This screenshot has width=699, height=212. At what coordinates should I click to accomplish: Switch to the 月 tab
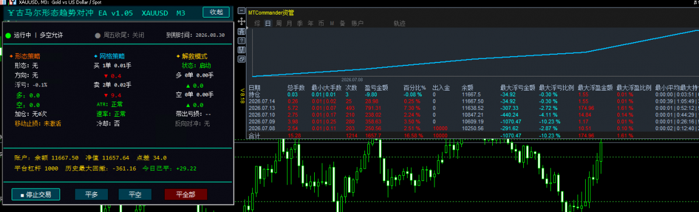(x=289, y=23)
